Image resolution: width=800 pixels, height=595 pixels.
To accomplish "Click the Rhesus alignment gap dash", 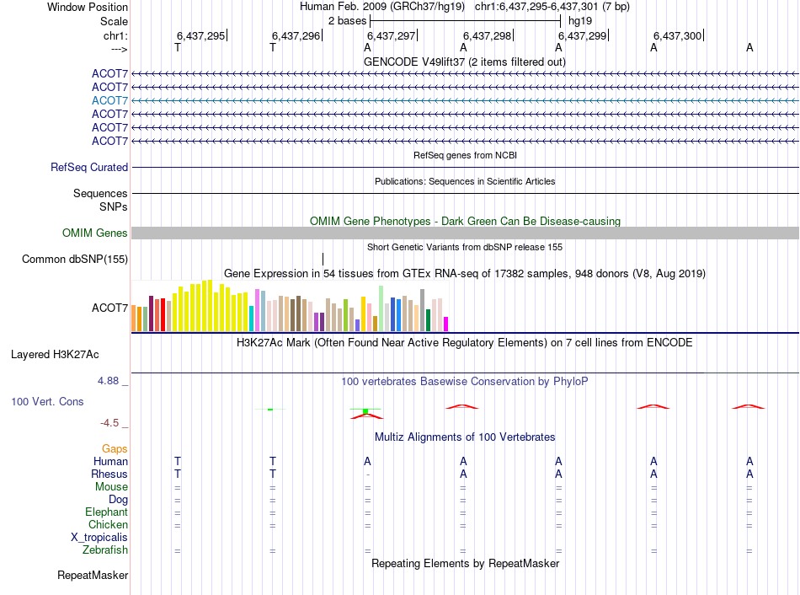I will point(368,474).
